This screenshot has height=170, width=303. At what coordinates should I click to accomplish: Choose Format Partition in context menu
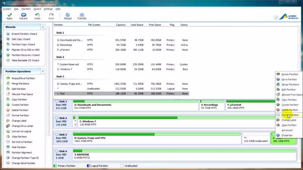289,115
